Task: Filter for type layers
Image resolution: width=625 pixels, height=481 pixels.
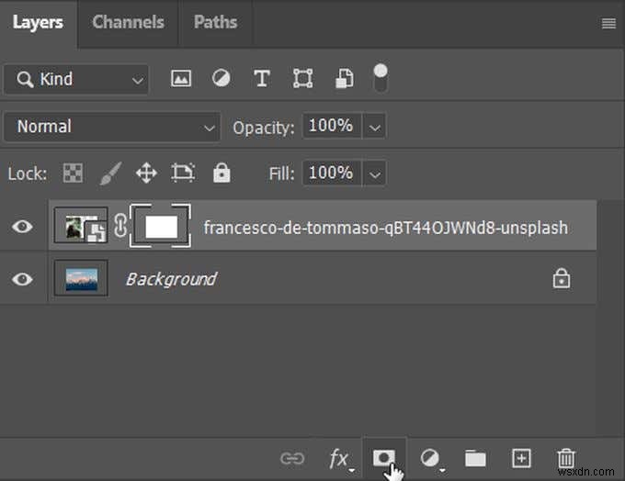Action: 262,79
